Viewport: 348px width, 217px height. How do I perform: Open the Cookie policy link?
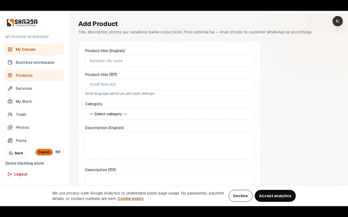130,199
